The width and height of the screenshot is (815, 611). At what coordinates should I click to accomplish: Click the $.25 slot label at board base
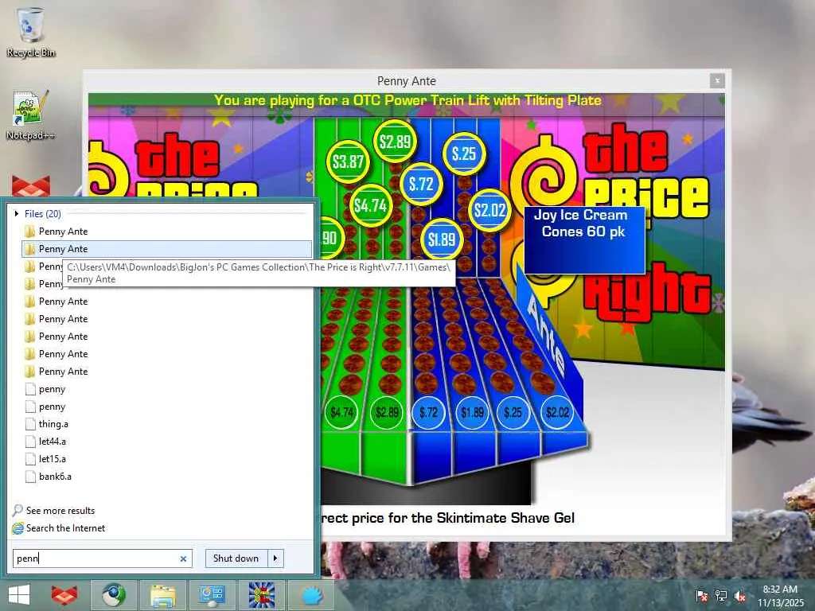point(513,413)
